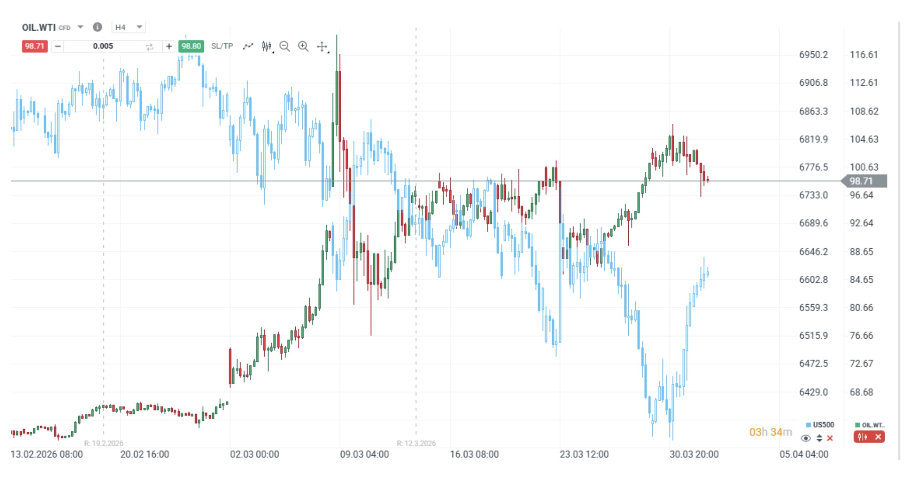The width and height of the screenshot is (912, 486).
Task: Open the line drawing tools icon
Action: pos(248,46)
